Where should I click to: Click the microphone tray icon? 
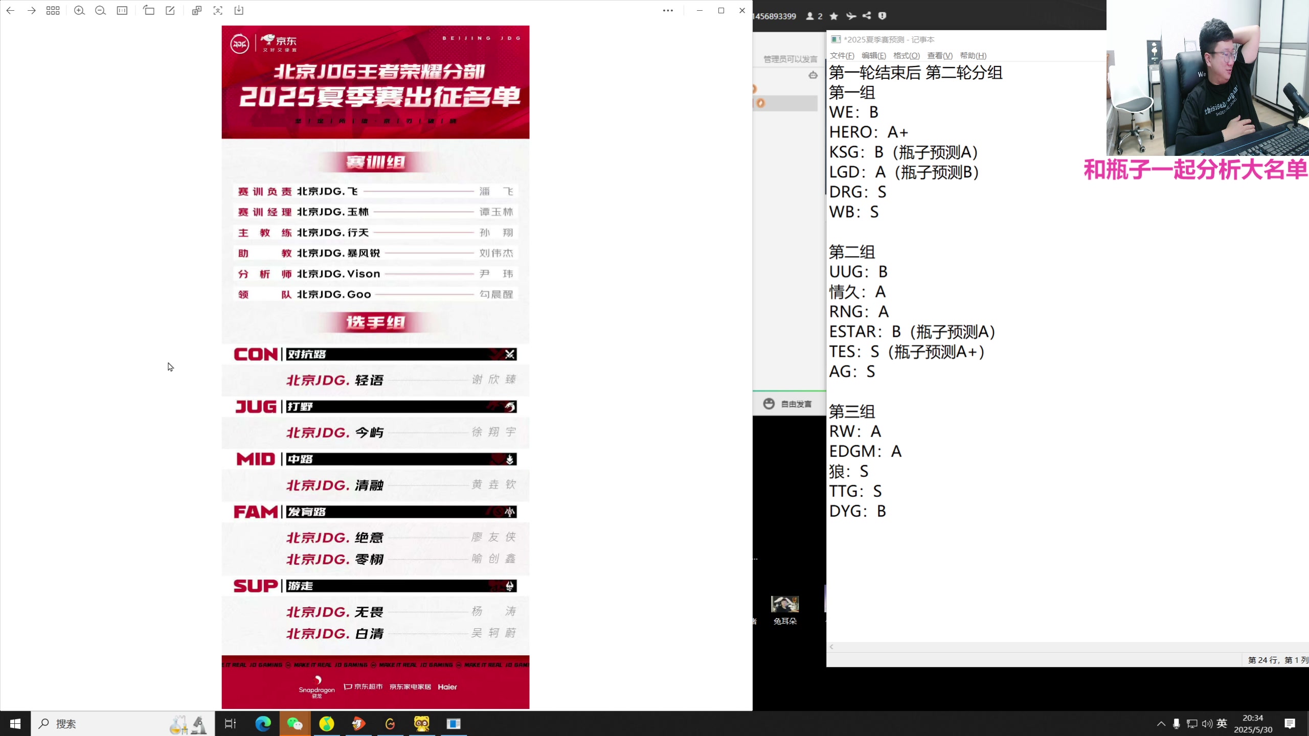pos(1177,724)
